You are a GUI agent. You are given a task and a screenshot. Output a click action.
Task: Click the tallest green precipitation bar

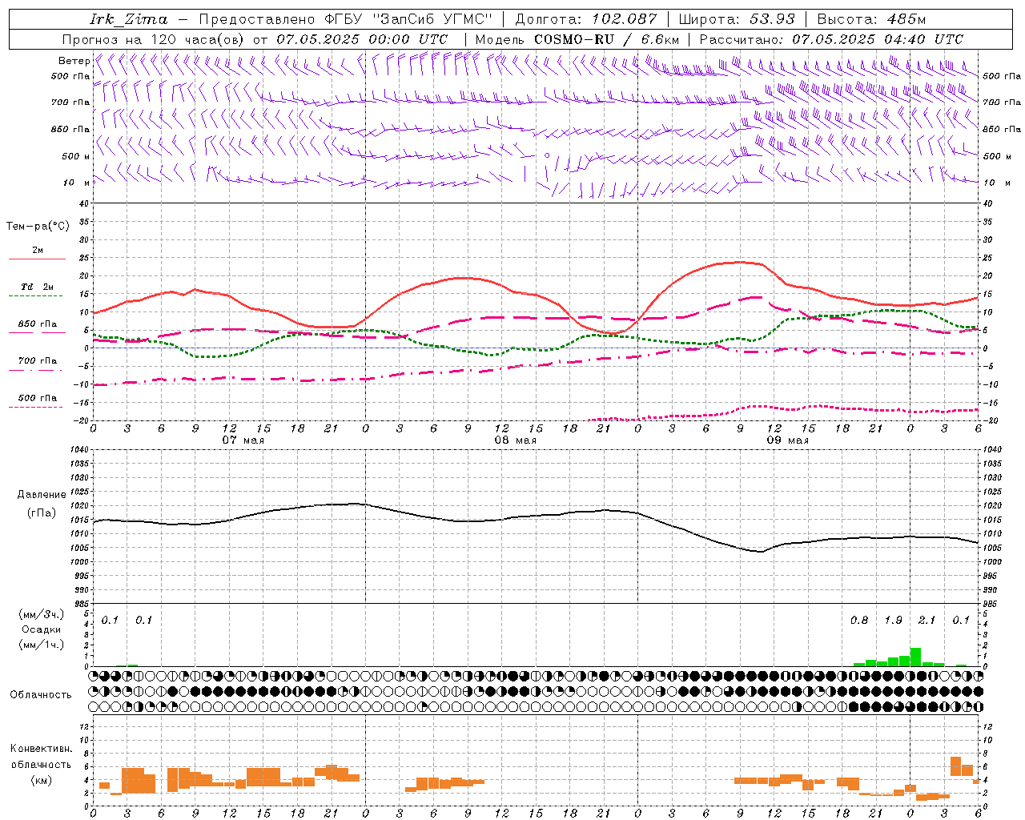coord(915,657)
